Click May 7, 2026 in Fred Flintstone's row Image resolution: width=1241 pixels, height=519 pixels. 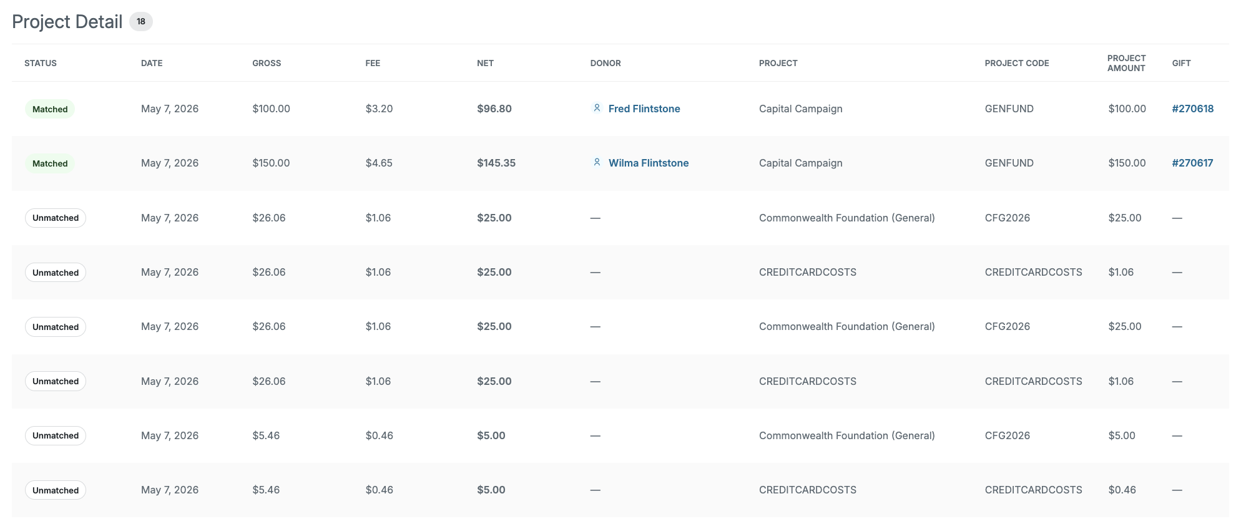170,109
